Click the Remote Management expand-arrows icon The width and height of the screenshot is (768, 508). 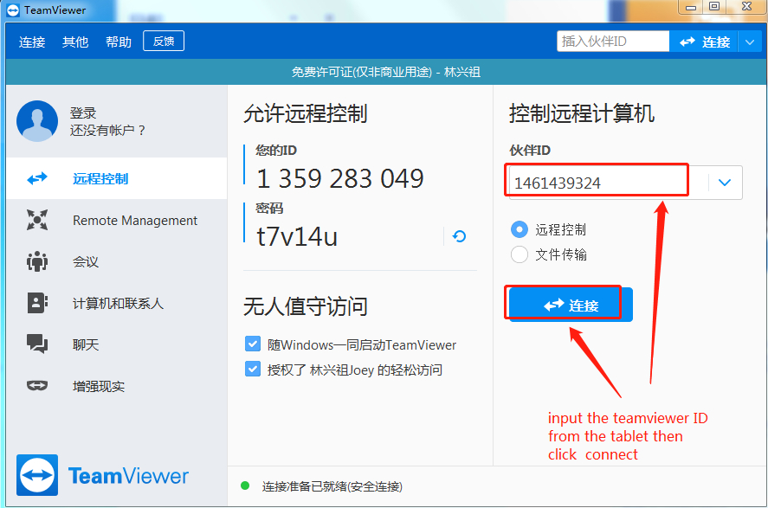pyautogui.click(x=37, y=220)
